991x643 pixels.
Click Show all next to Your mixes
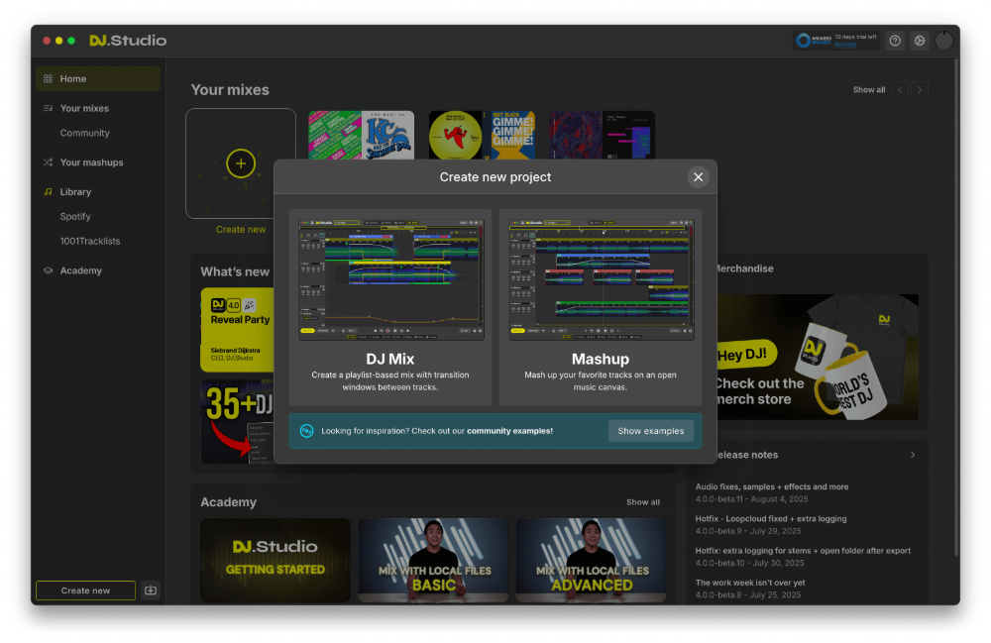click(x=868, y=89)
